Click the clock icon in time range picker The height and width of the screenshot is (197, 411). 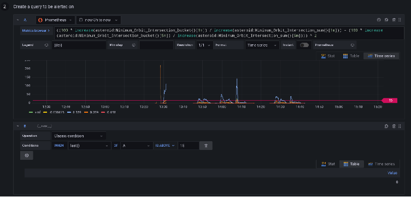coord(81,20)
